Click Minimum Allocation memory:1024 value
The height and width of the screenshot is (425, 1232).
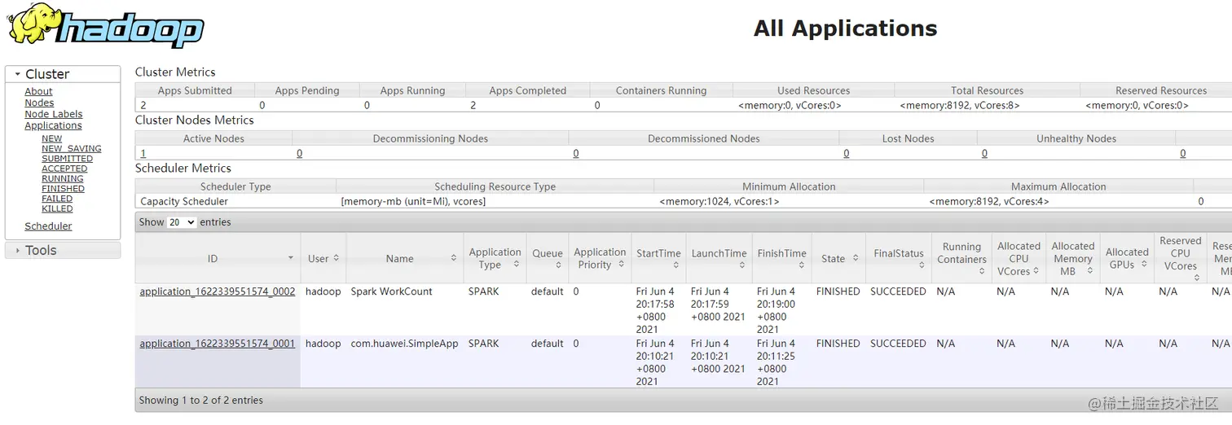pyautogui.click(x=719, y=201)
